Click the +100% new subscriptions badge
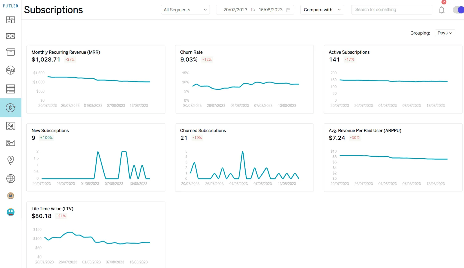The image size is (464, 268). 46,138
